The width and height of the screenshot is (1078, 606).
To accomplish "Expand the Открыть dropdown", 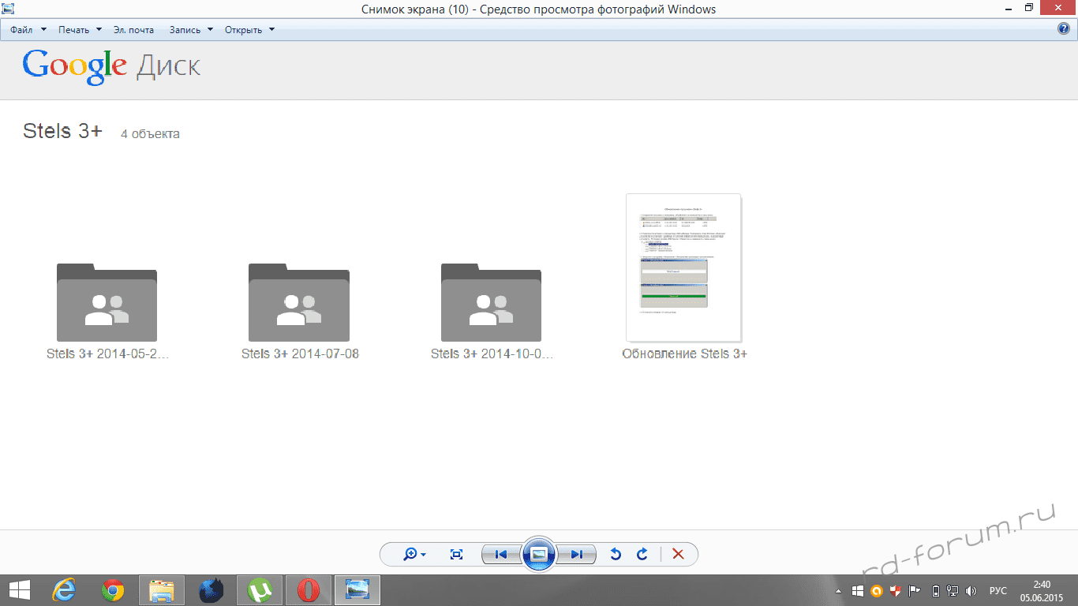I will (249, 30).
